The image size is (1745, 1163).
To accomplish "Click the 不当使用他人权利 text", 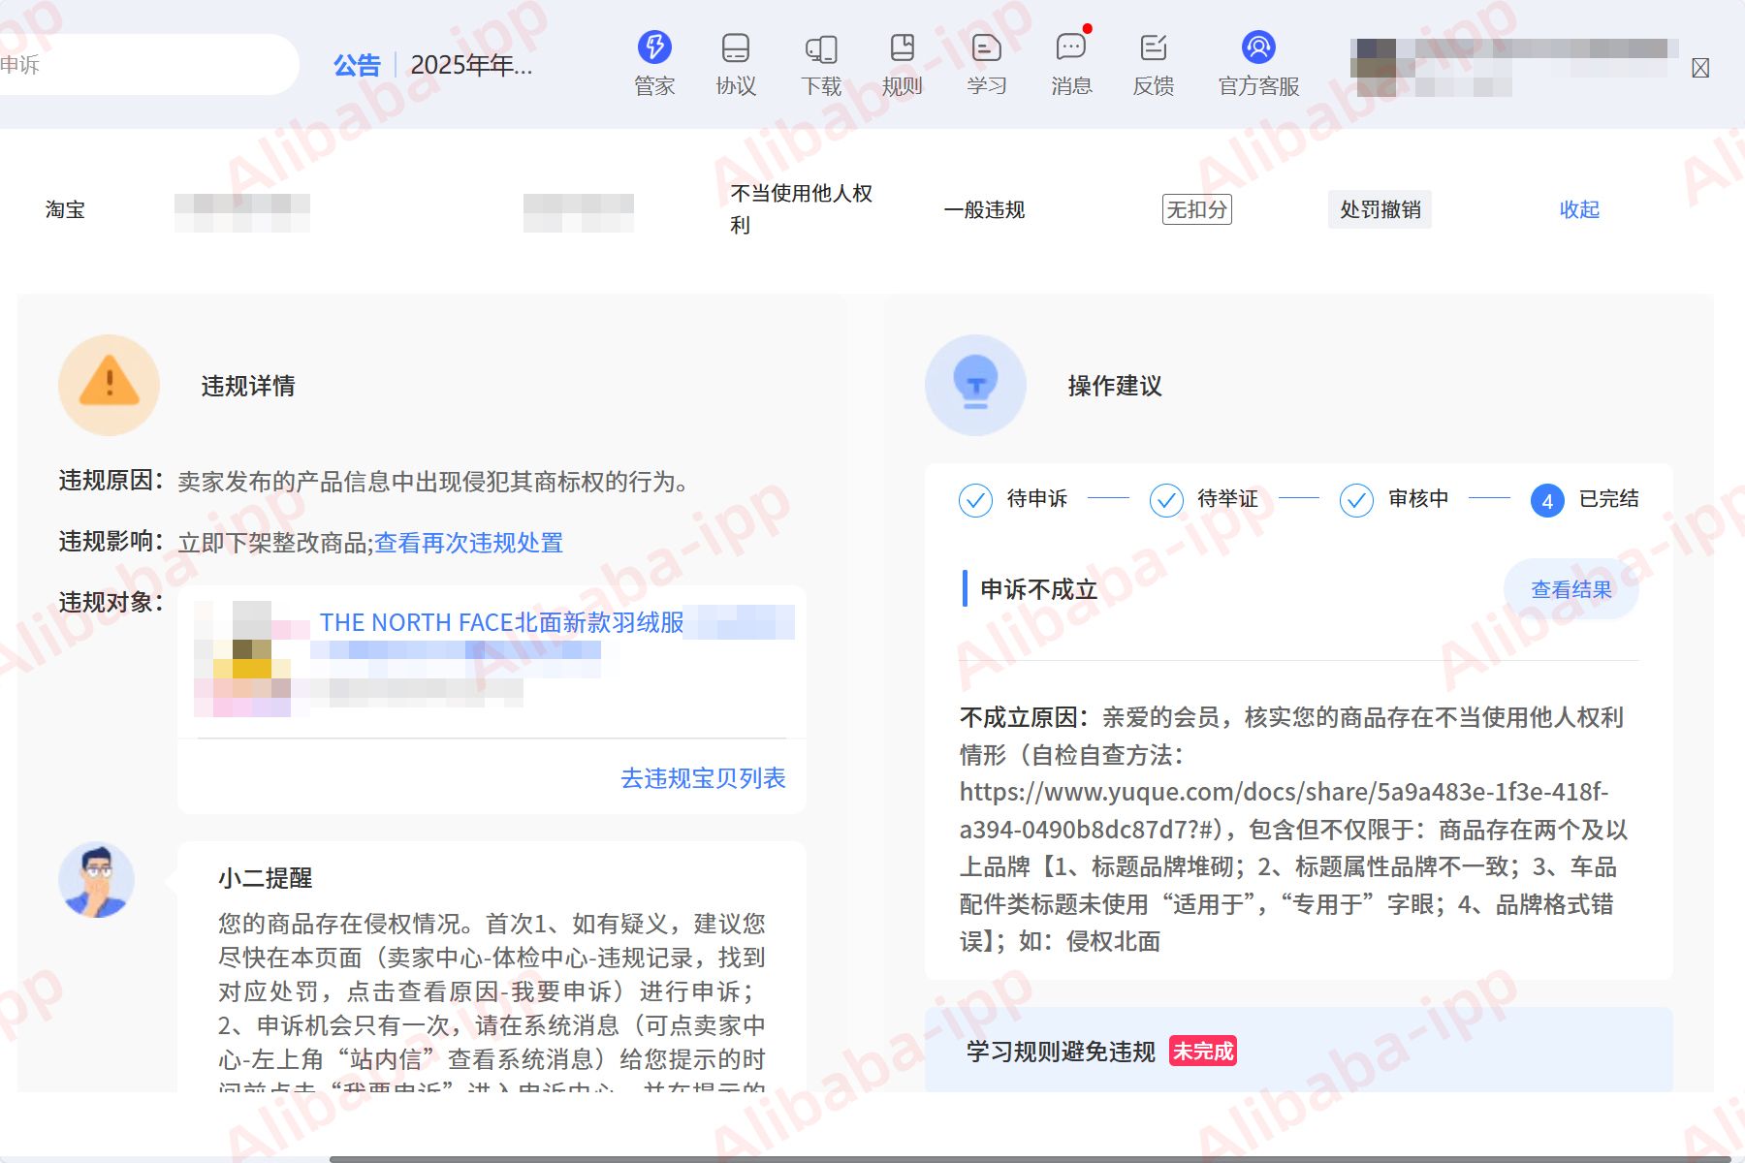I will [x=802, y=209].
